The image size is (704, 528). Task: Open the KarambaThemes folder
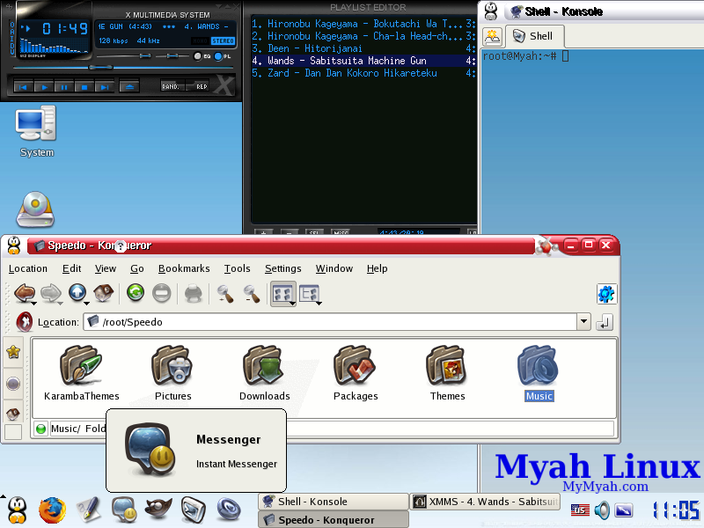click(81, 372)
